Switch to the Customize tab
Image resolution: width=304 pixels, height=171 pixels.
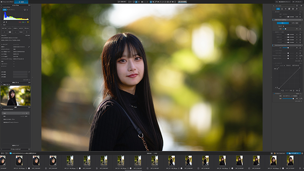click(x=21, y=2)
